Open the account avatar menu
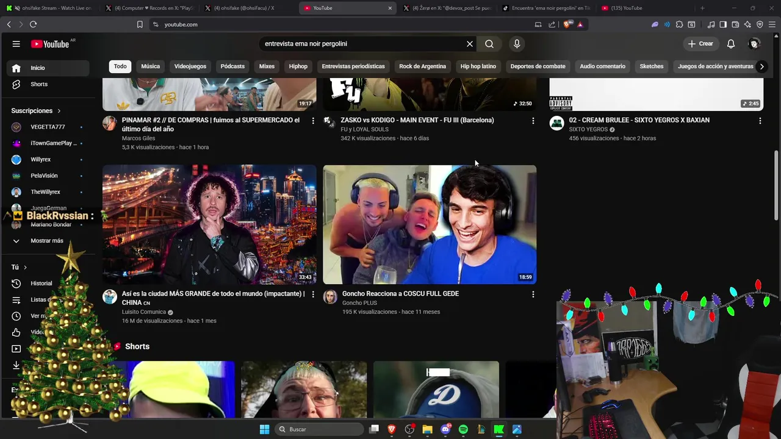This screenshot has height=439, width=781. point(754,44)
